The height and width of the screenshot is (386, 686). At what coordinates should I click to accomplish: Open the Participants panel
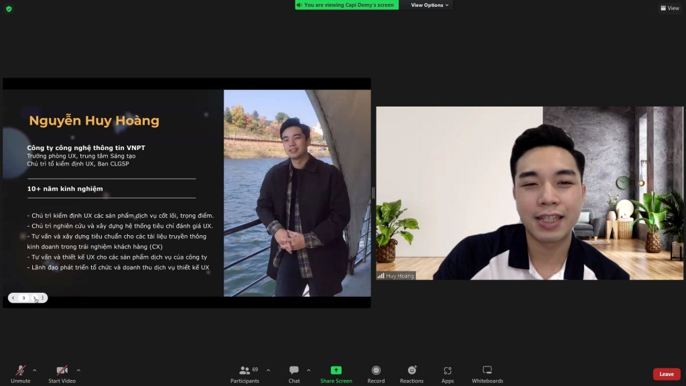coord(245,374)
